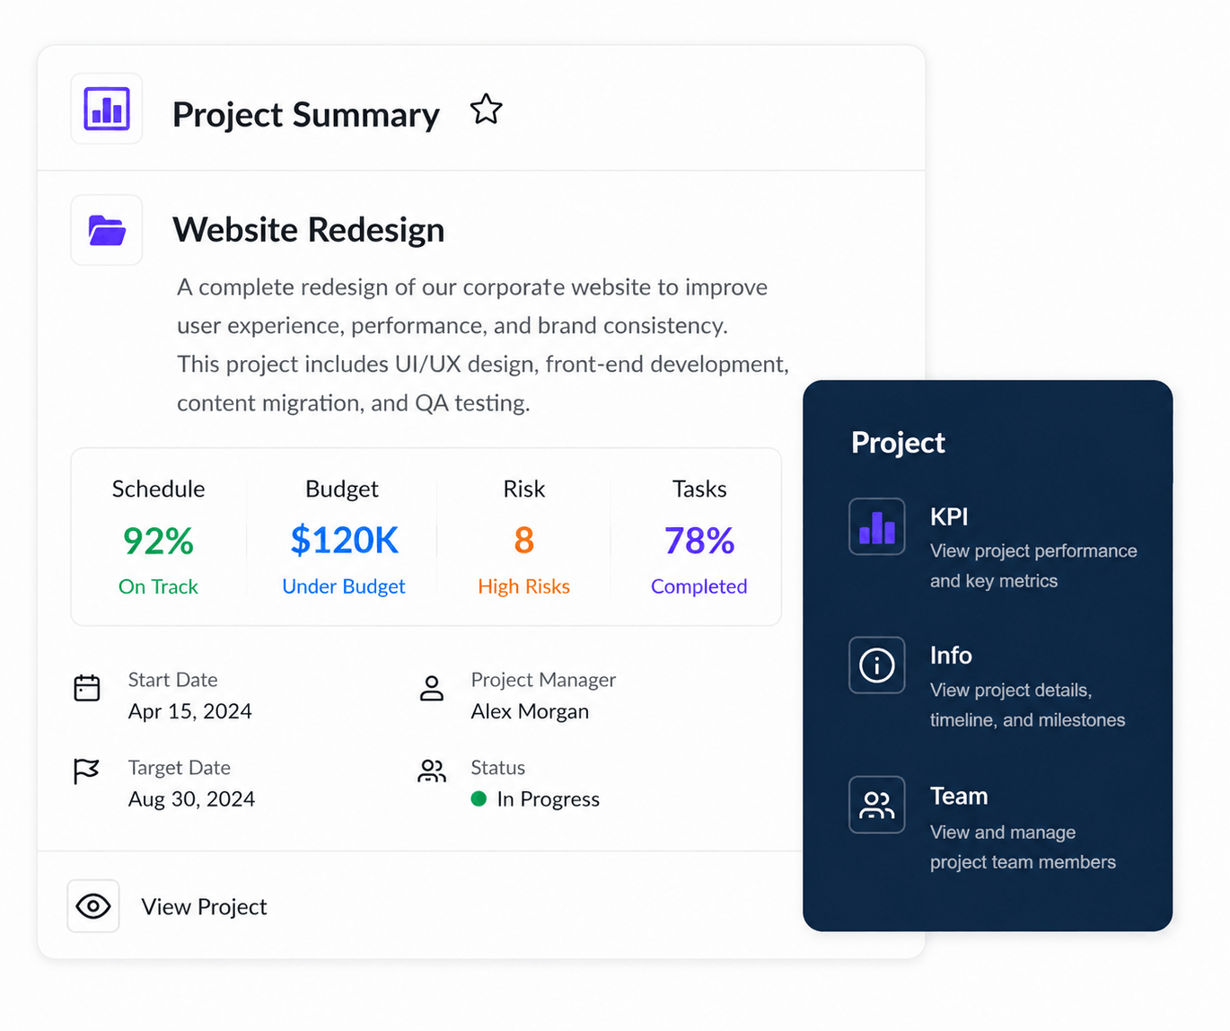The image size is (1230, 1031).
Task: Click the View project performance description
Action: tap(1033, 566)
